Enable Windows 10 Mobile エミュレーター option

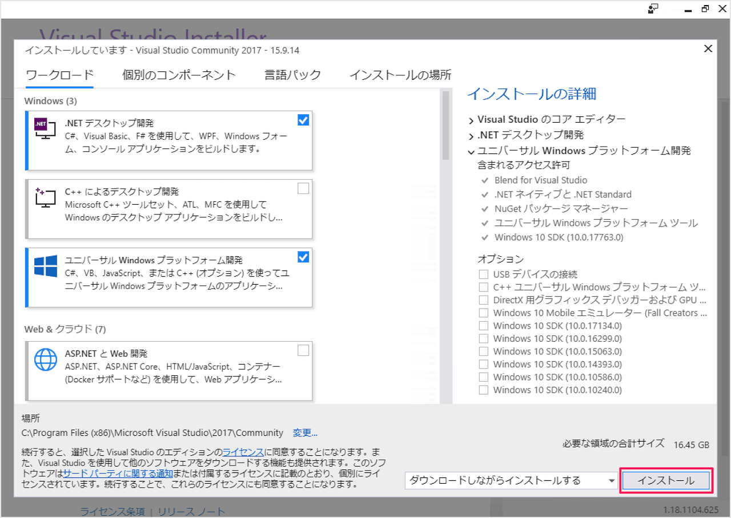[484, 313]
